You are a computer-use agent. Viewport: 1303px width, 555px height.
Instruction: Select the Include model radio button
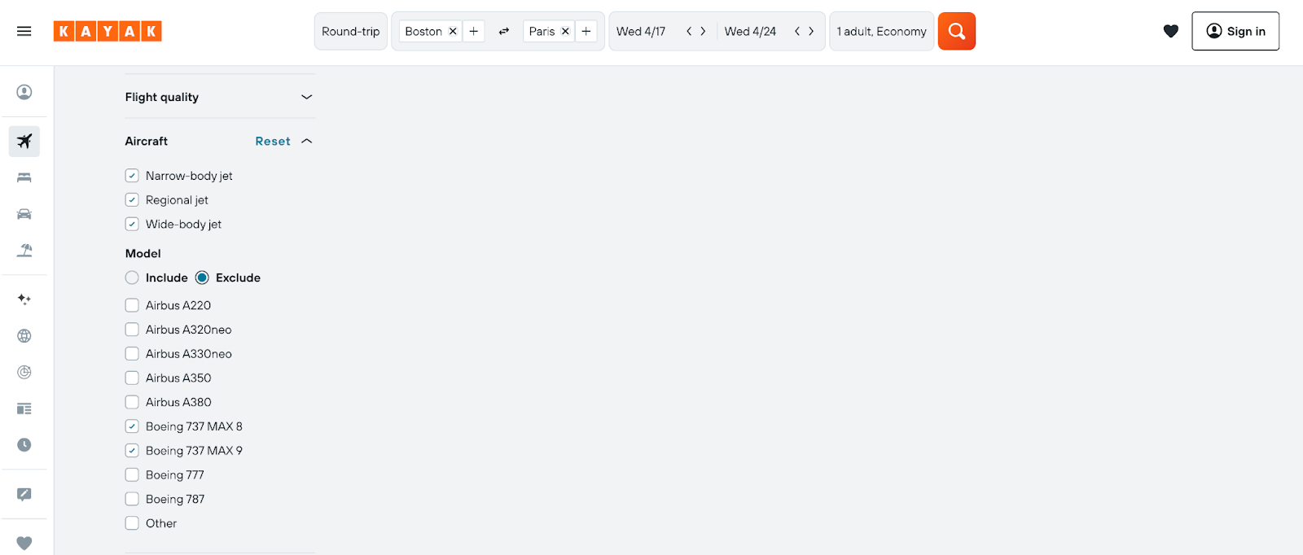coord(132,277)
